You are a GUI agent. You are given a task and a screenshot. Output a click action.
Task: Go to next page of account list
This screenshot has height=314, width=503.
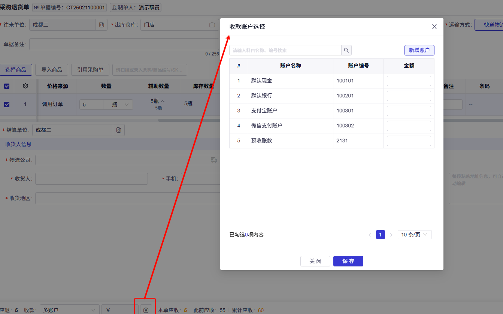click(391, 235)
